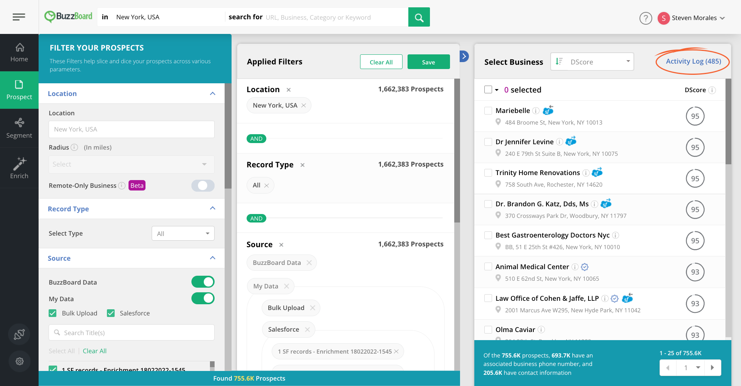The width and height of the screenshot is (741, 386).
Task: Click Clear All link under Search Titles
Action: pyautogui.click(x=95, y=351)
